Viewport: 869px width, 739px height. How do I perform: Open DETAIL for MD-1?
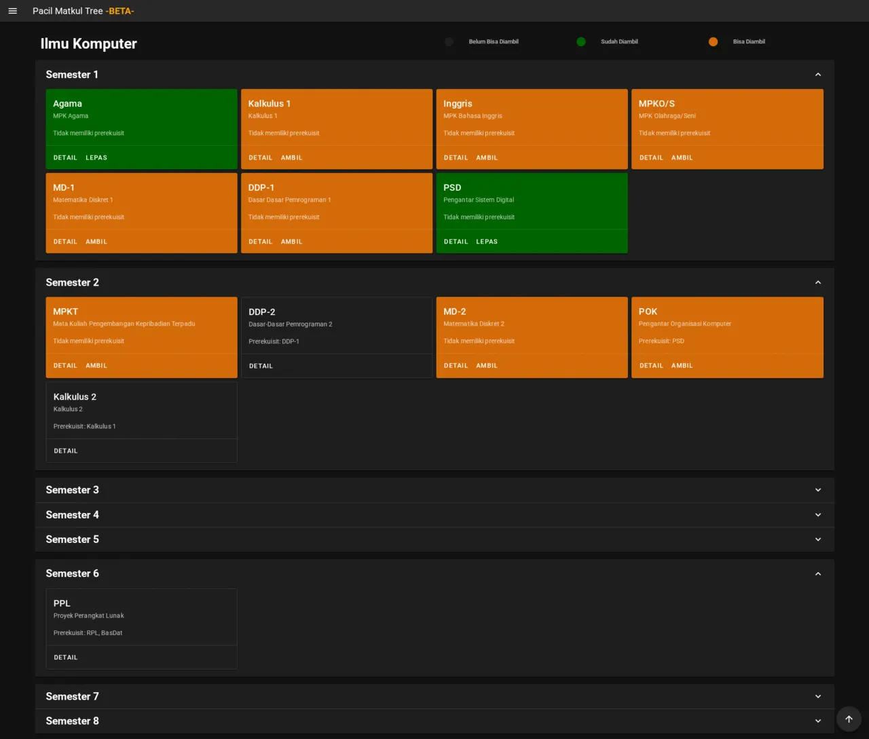pos(65,242)
